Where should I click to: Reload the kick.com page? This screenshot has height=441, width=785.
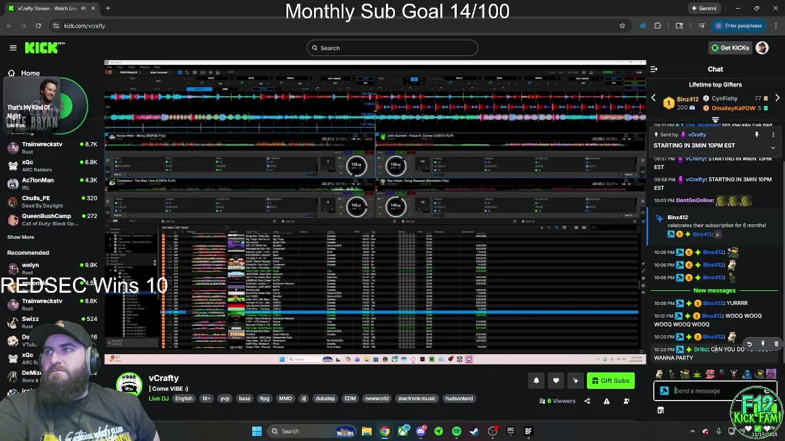38,26
